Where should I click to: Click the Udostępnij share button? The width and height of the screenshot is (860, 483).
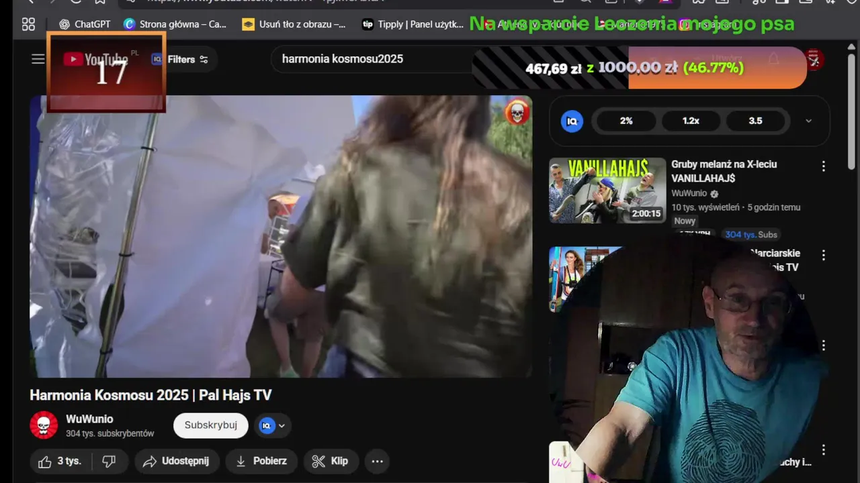pos(176,461)
